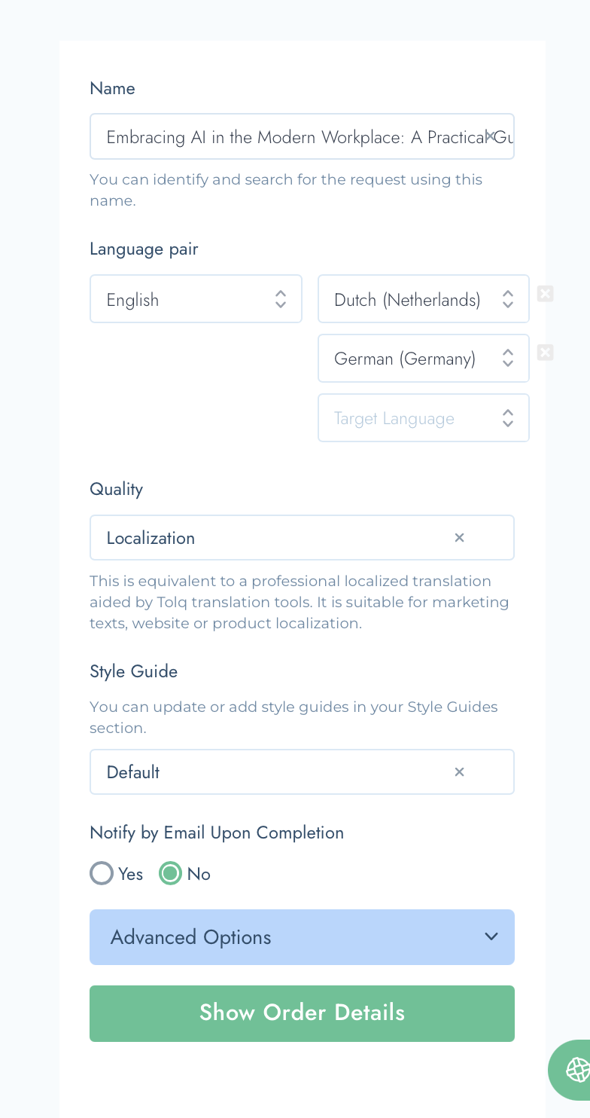Viewport: 590px width, 1118px height.
Task: Remove the Dutch (Netherlands) target language
Action: [546, 294]
